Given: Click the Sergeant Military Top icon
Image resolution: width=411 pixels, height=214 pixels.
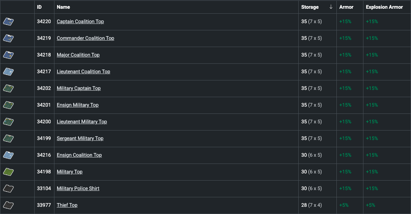Looking at the screenshot, I should click(x=8, y=138).
